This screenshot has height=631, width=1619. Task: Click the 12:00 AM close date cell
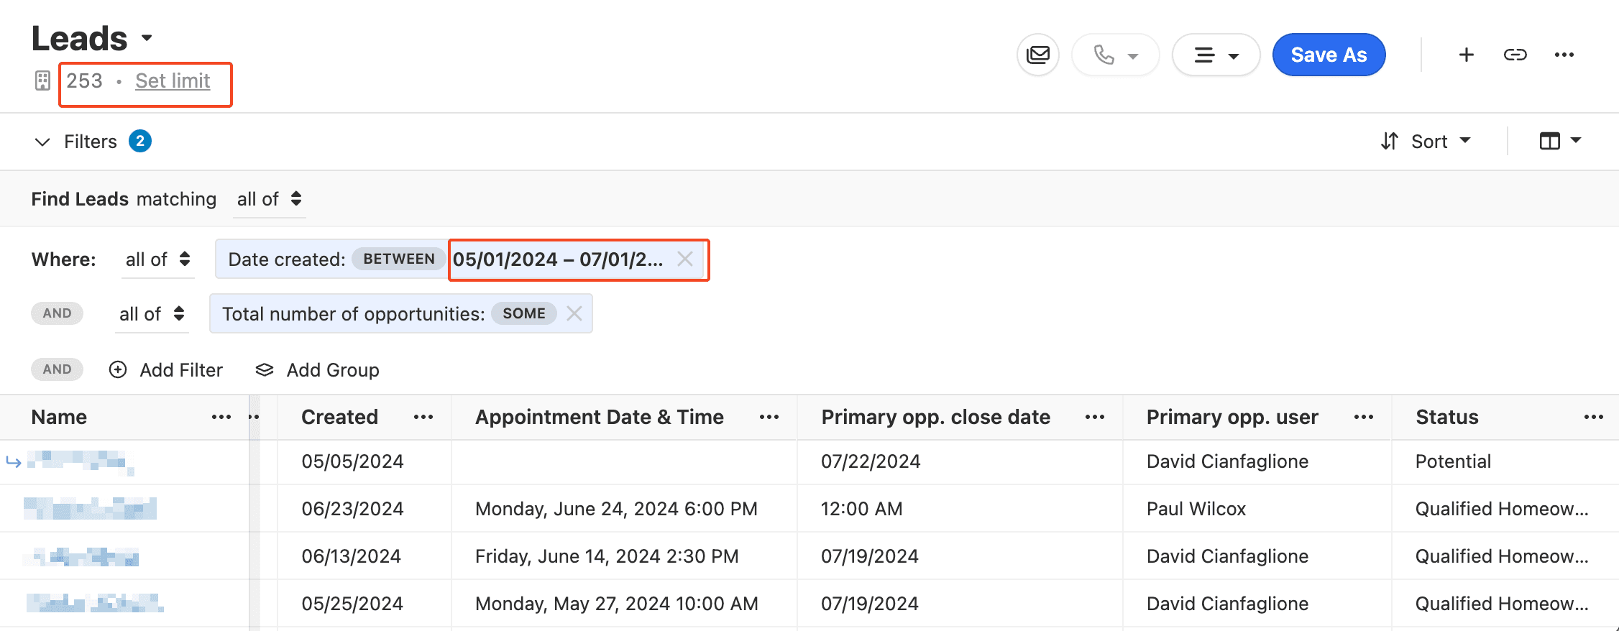(861, 509)
